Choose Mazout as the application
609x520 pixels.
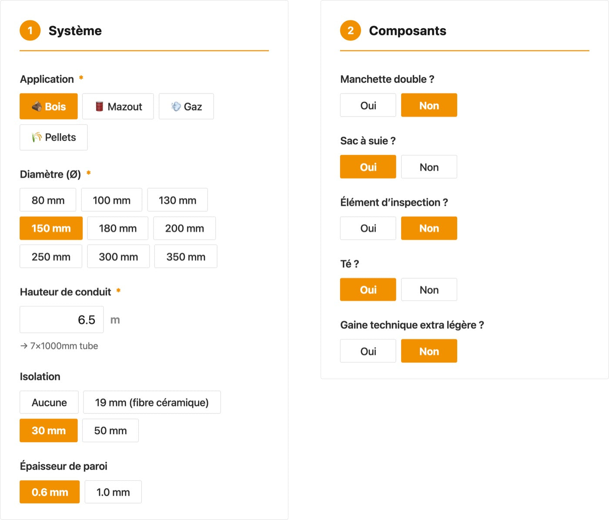tap(118, 106)
